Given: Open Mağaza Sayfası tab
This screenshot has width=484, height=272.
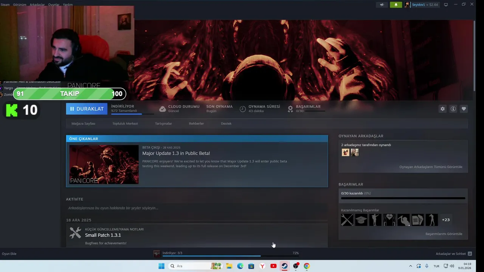Looking at the screenshot, I should point(83,124).
